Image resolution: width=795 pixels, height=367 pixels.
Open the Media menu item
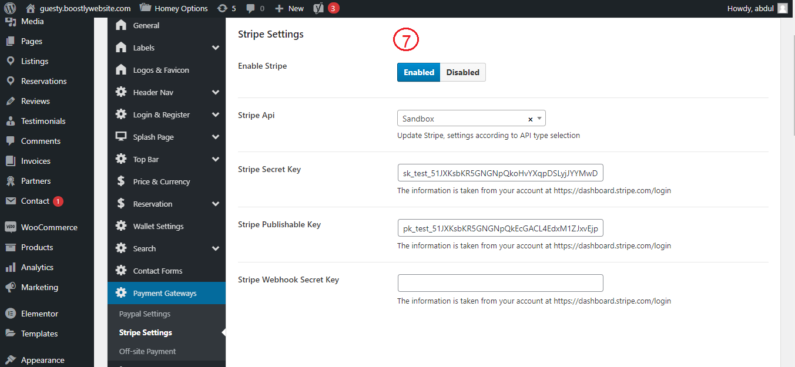click(x=47, y=22)
